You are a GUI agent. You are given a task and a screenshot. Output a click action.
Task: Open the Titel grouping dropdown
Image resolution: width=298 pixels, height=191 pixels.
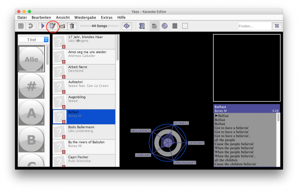point(34,40)
